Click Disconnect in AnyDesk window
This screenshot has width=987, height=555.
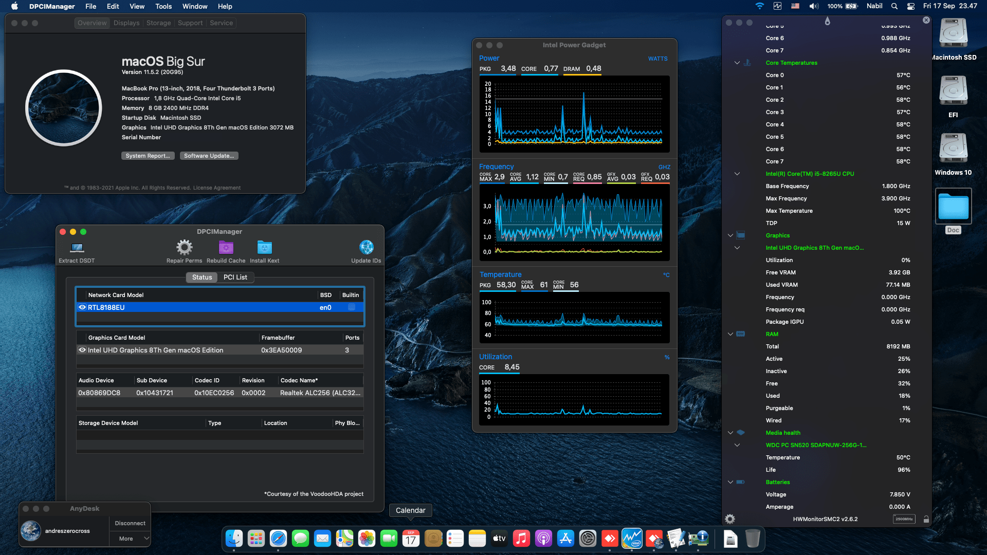pos(130,523)
